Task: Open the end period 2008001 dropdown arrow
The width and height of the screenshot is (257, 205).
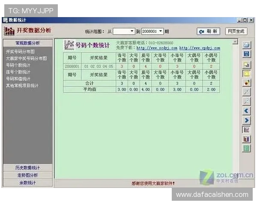Action: pyautogui.click(x=161, y=31)
